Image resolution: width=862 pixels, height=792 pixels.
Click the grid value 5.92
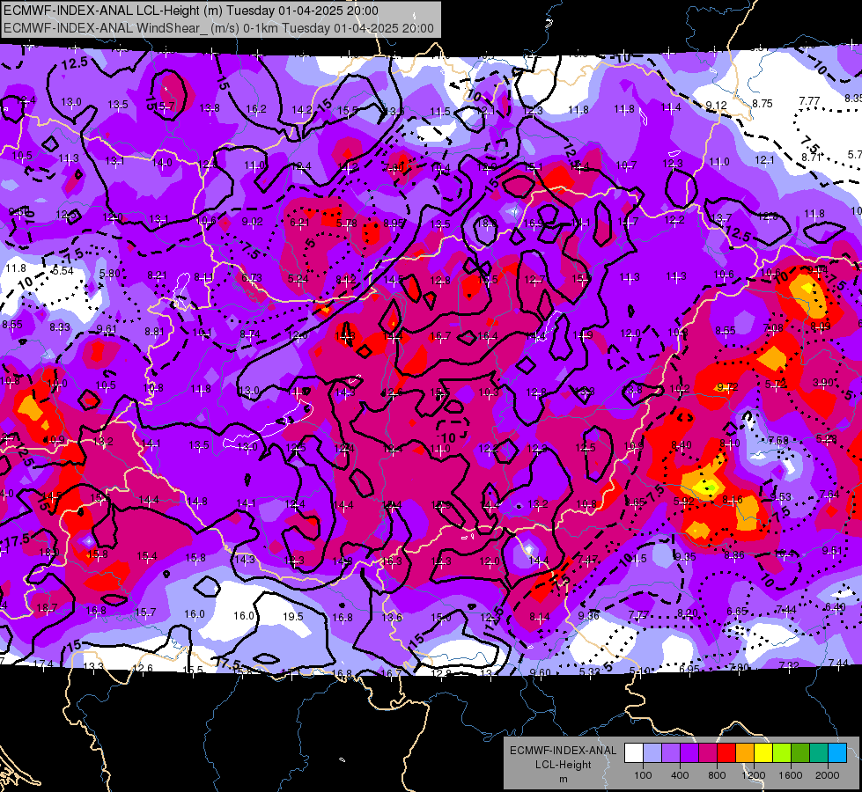(x=684, y=502)
